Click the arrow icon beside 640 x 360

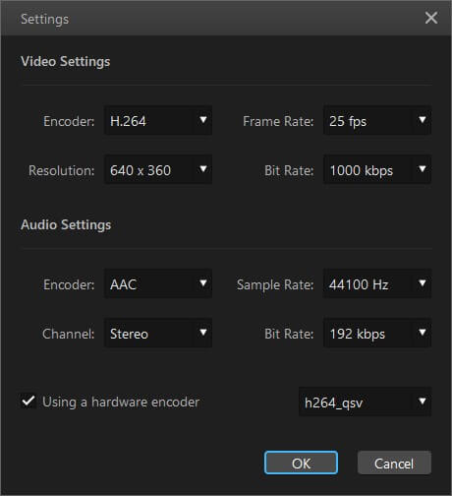point(203,169)
